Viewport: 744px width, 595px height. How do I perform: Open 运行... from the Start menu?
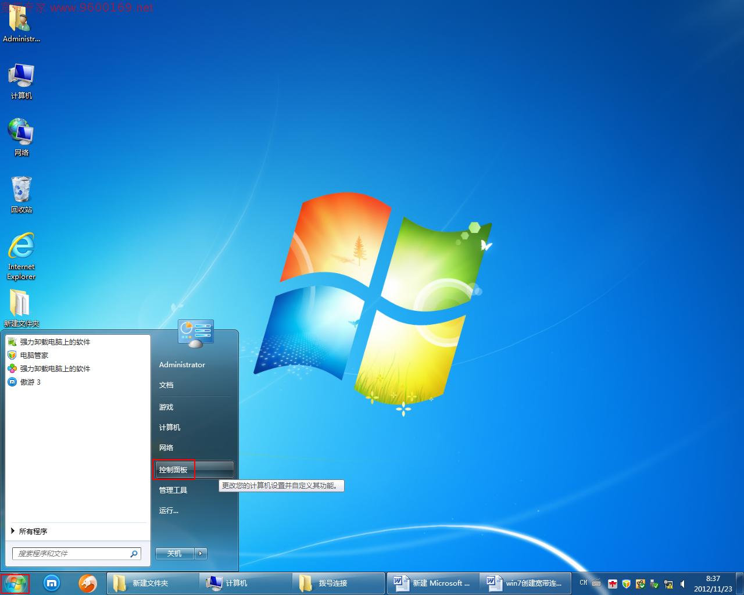pos(169,510)
